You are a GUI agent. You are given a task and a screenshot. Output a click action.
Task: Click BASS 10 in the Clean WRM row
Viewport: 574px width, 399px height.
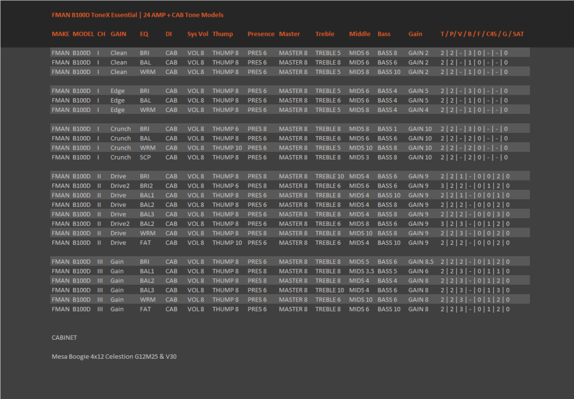click(x=389, y=72)
